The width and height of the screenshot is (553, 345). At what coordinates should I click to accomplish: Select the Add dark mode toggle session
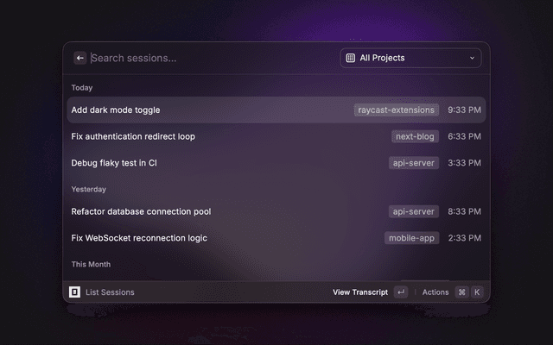click(276, 110)
